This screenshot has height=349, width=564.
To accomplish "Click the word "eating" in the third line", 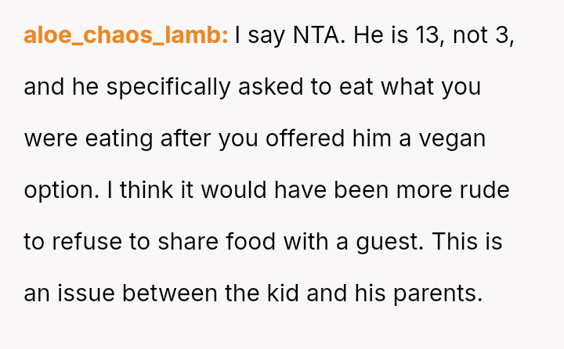I will [119, 139].
